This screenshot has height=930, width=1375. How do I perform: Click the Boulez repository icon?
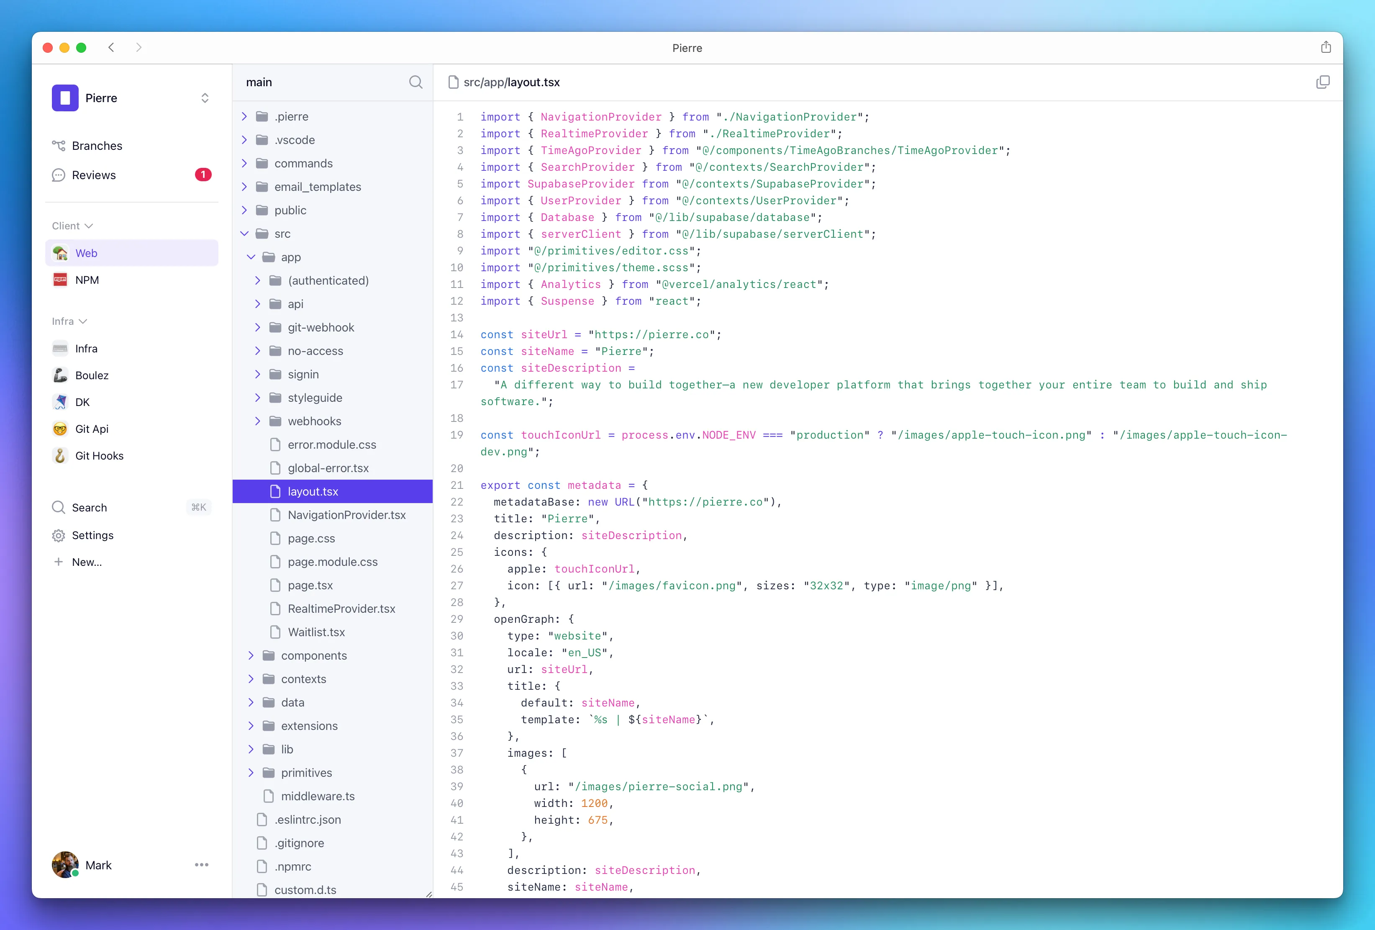pyautogui.click(x=60, y=375)
